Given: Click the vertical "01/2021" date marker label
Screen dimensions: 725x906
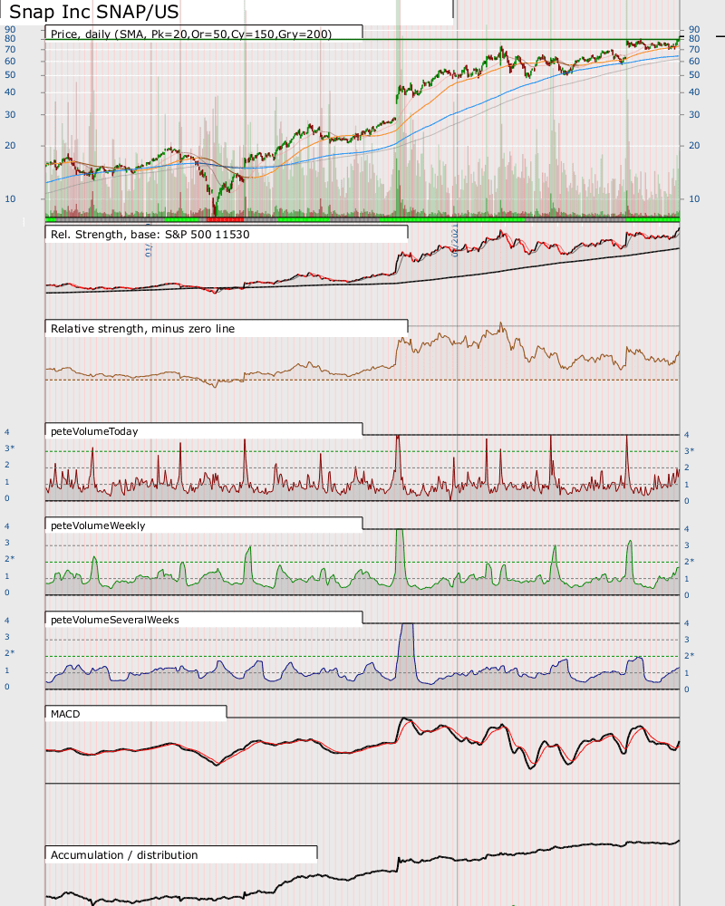Looking at the screenshot, I should 455,240.
